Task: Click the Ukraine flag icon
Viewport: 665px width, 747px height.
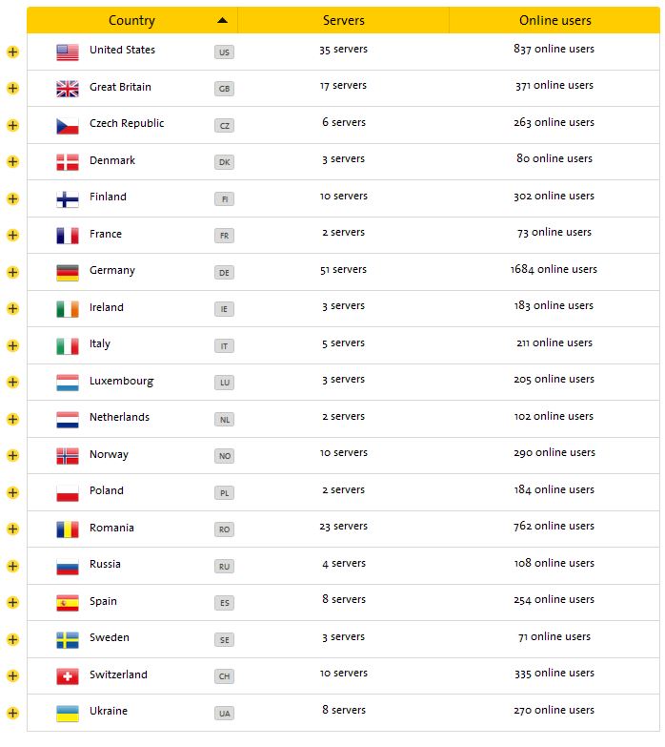Action: [x=67, y=714]
